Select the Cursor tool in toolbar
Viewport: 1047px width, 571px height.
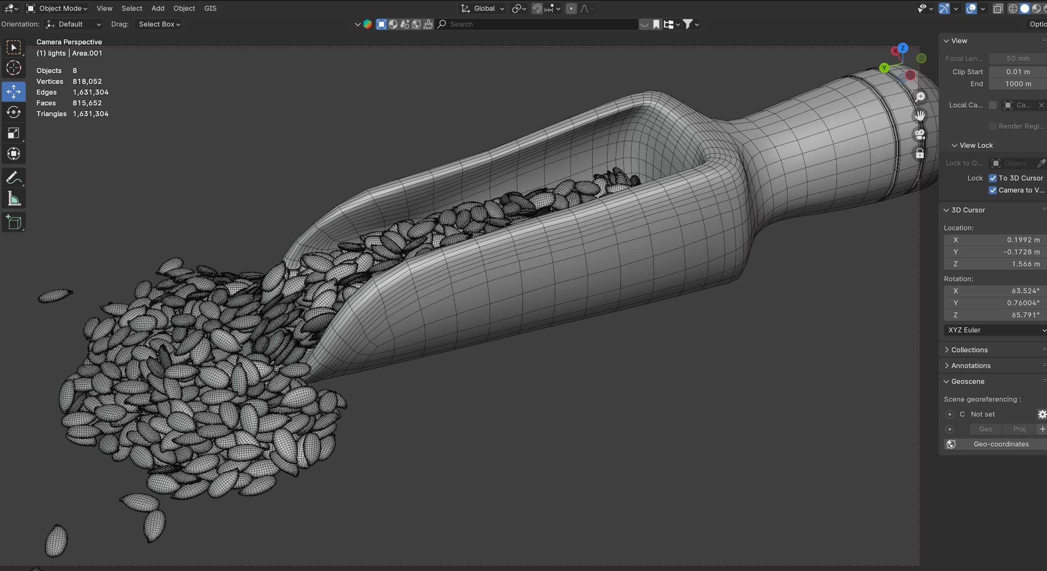pyautogui.click(x=14, y=68)
